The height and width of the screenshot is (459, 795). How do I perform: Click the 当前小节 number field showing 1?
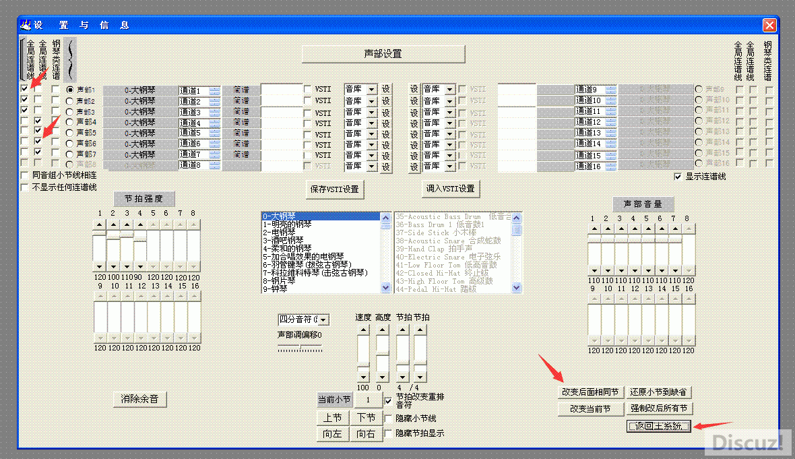point(368,400)
